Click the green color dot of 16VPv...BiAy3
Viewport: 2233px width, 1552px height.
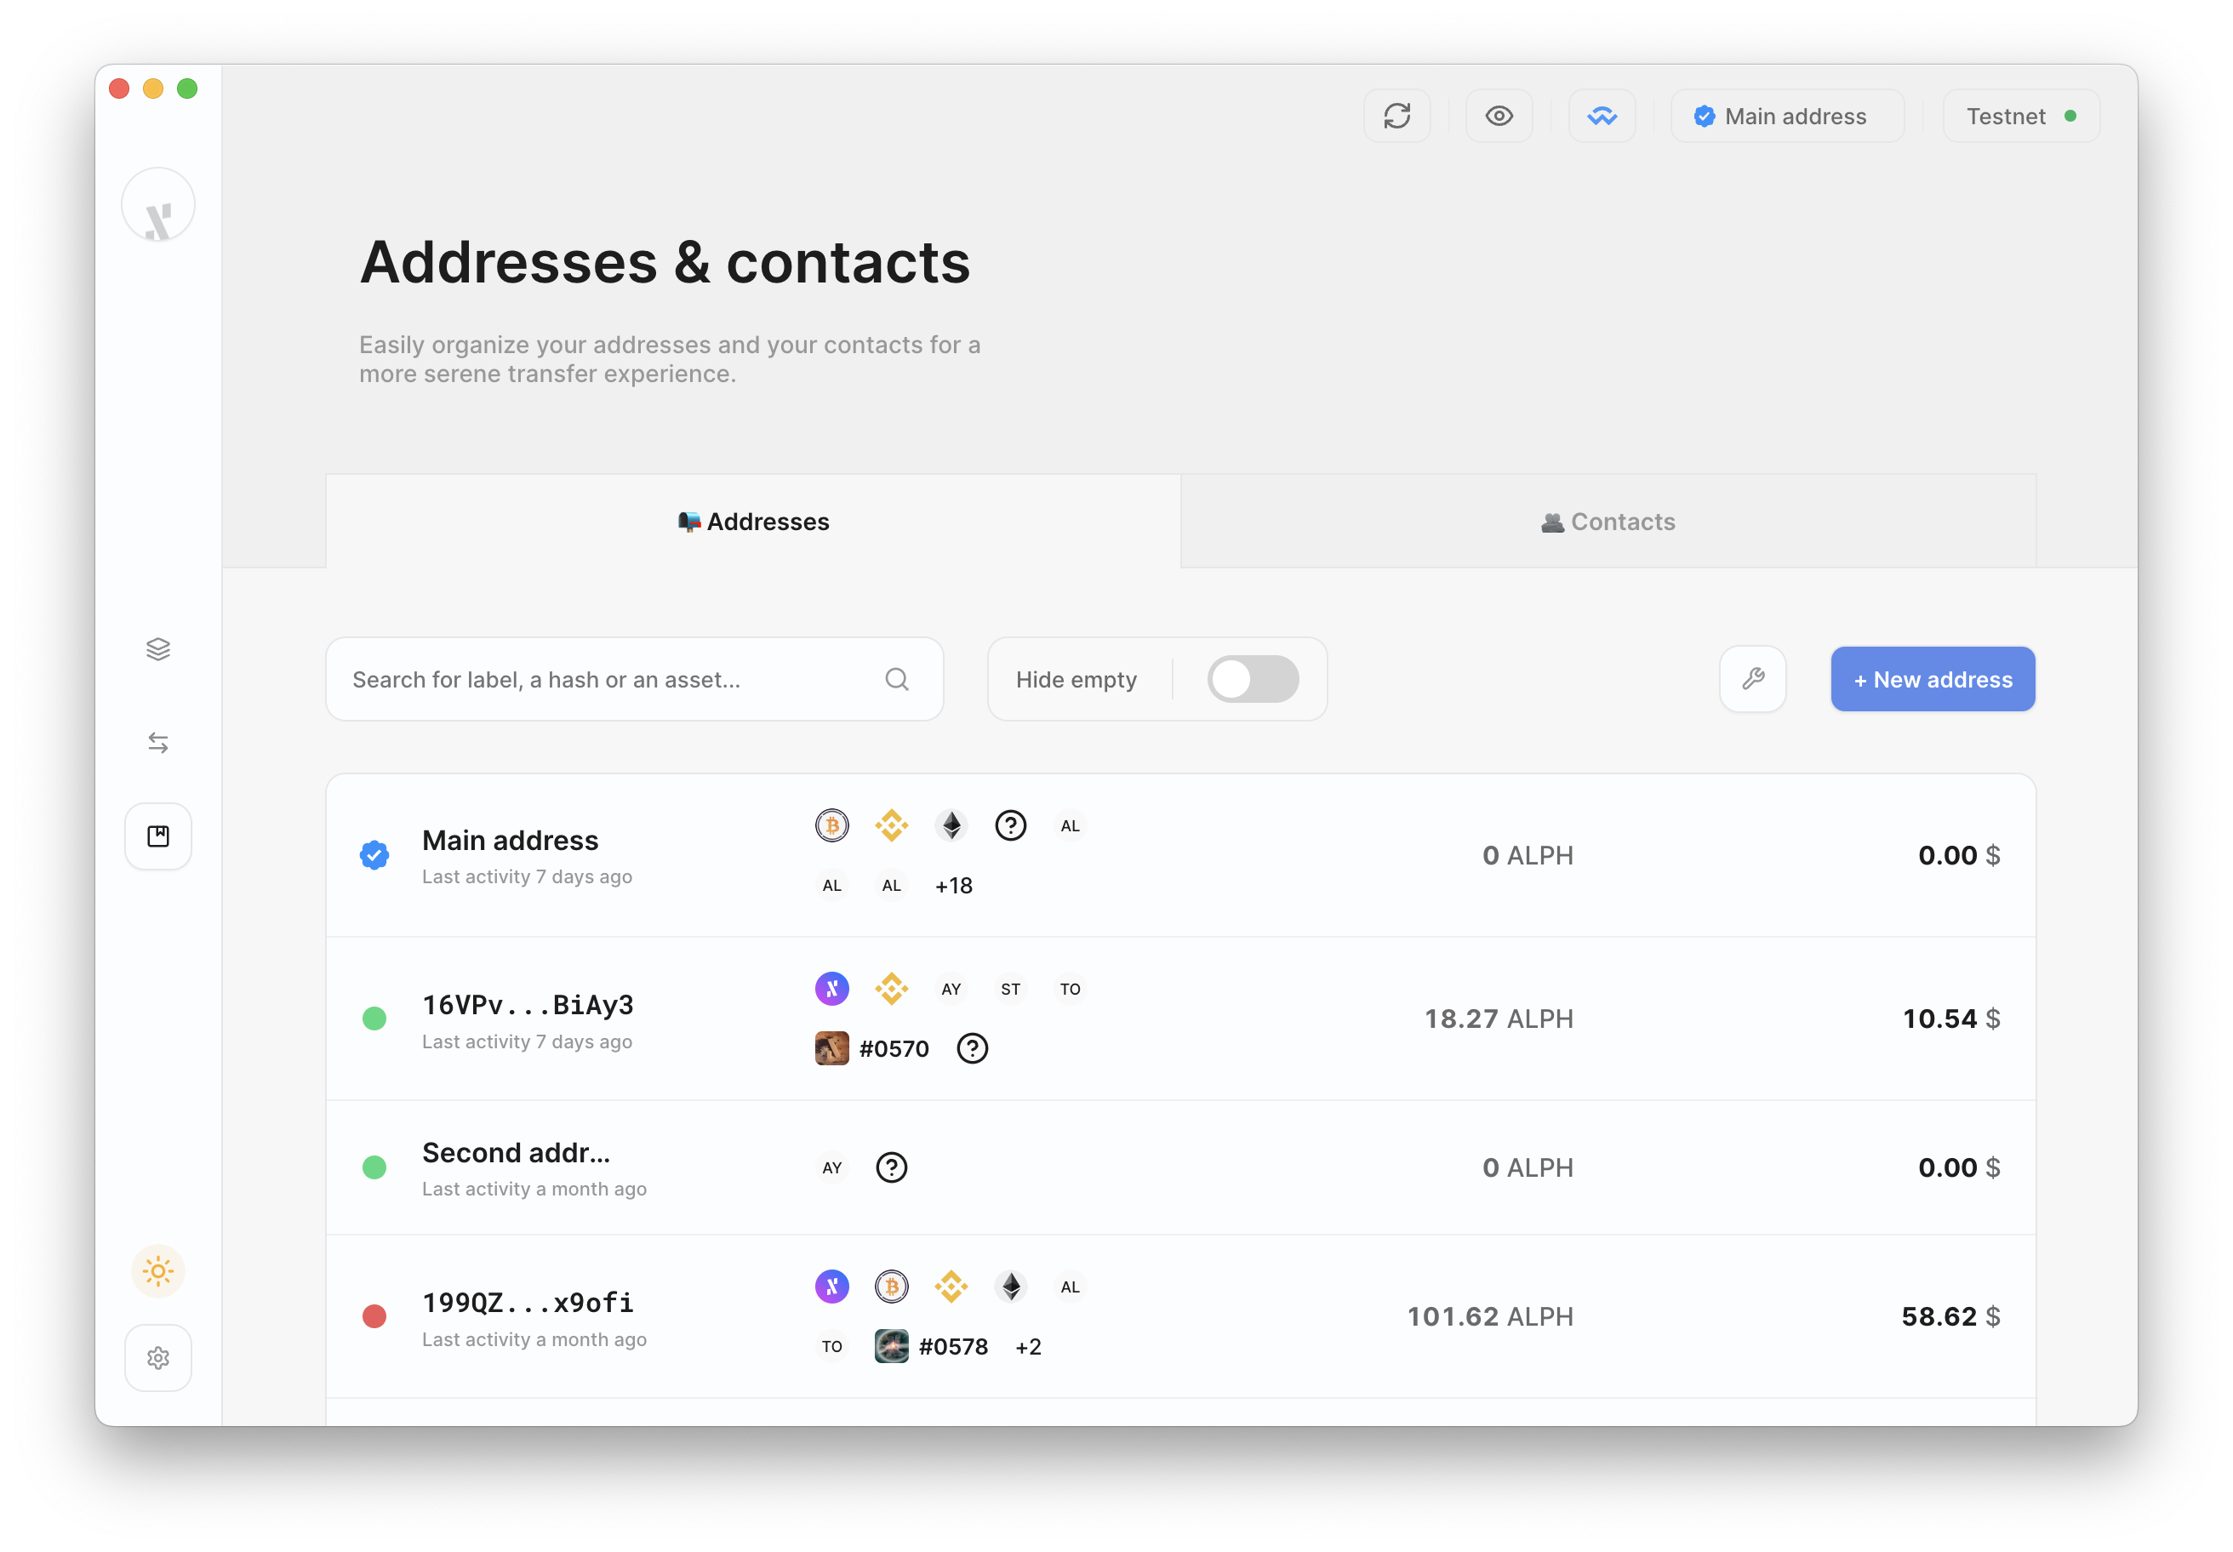click(x=374, y=1019)
